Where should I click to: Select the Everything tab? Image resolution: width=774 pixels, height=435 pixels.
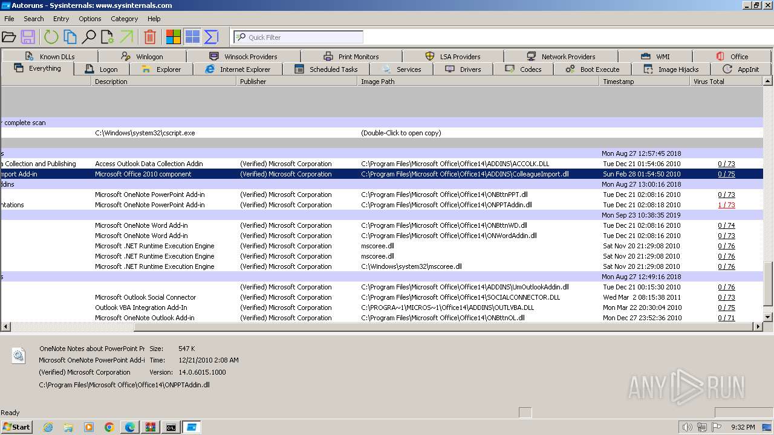37,68
